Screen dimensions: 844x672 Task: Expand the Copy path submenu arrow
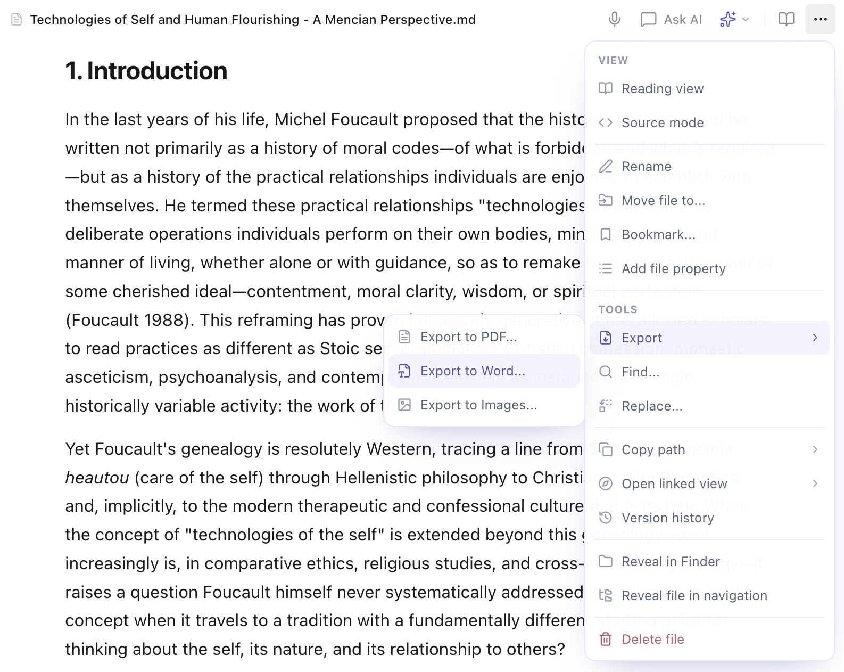[x=815, y=450]
